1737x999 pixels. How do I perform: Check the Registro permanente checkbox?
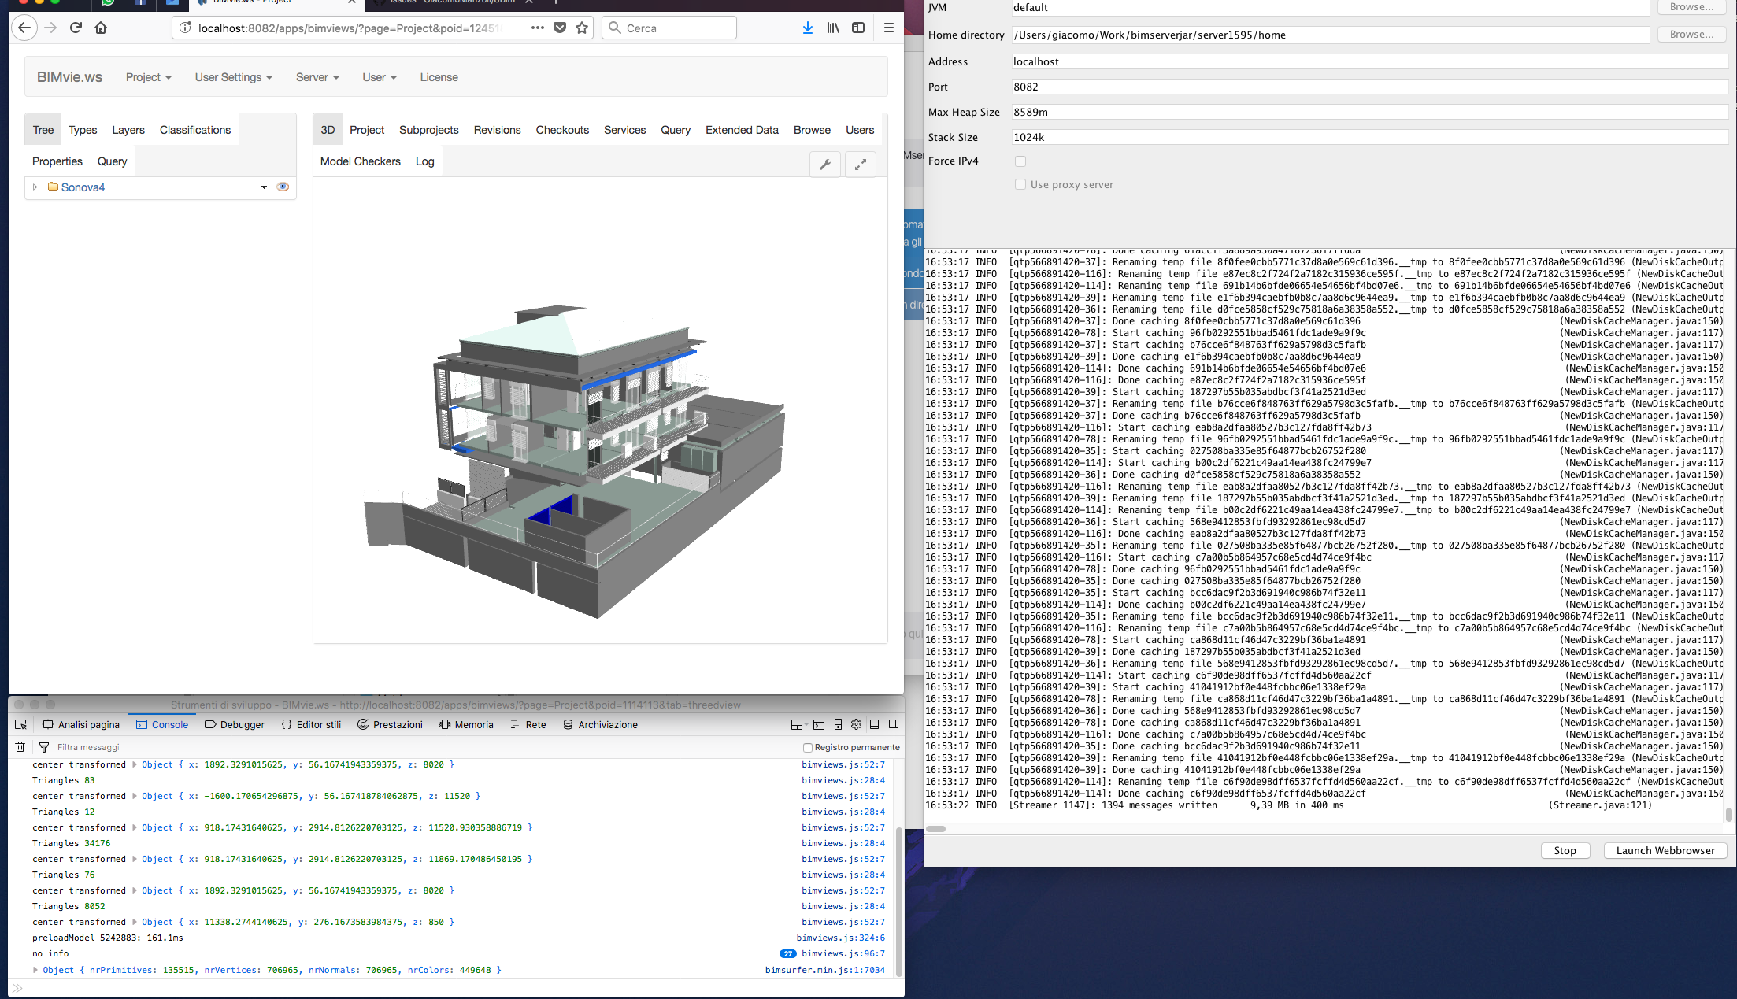808,747
